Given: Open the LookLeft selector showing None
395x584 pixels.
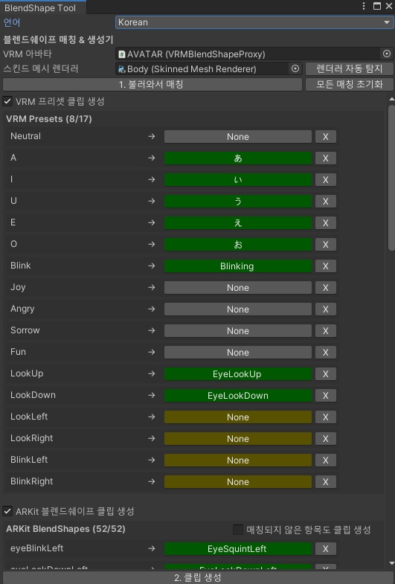Looking at the screenshot, I should [238, 417].
